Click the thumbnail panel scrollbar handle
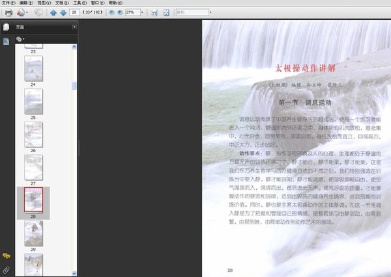This screenshot has height=277, width=391. click(x=74, y=86)
